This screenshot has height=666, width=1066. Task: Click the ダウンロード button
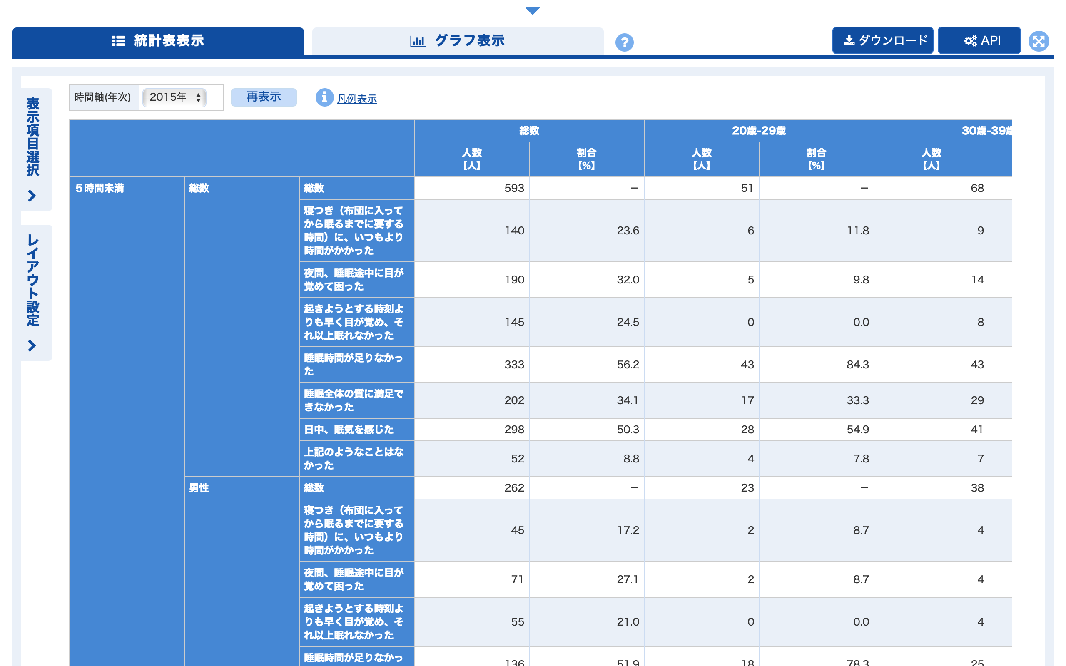pyautogui.click(x=882, y=40)
